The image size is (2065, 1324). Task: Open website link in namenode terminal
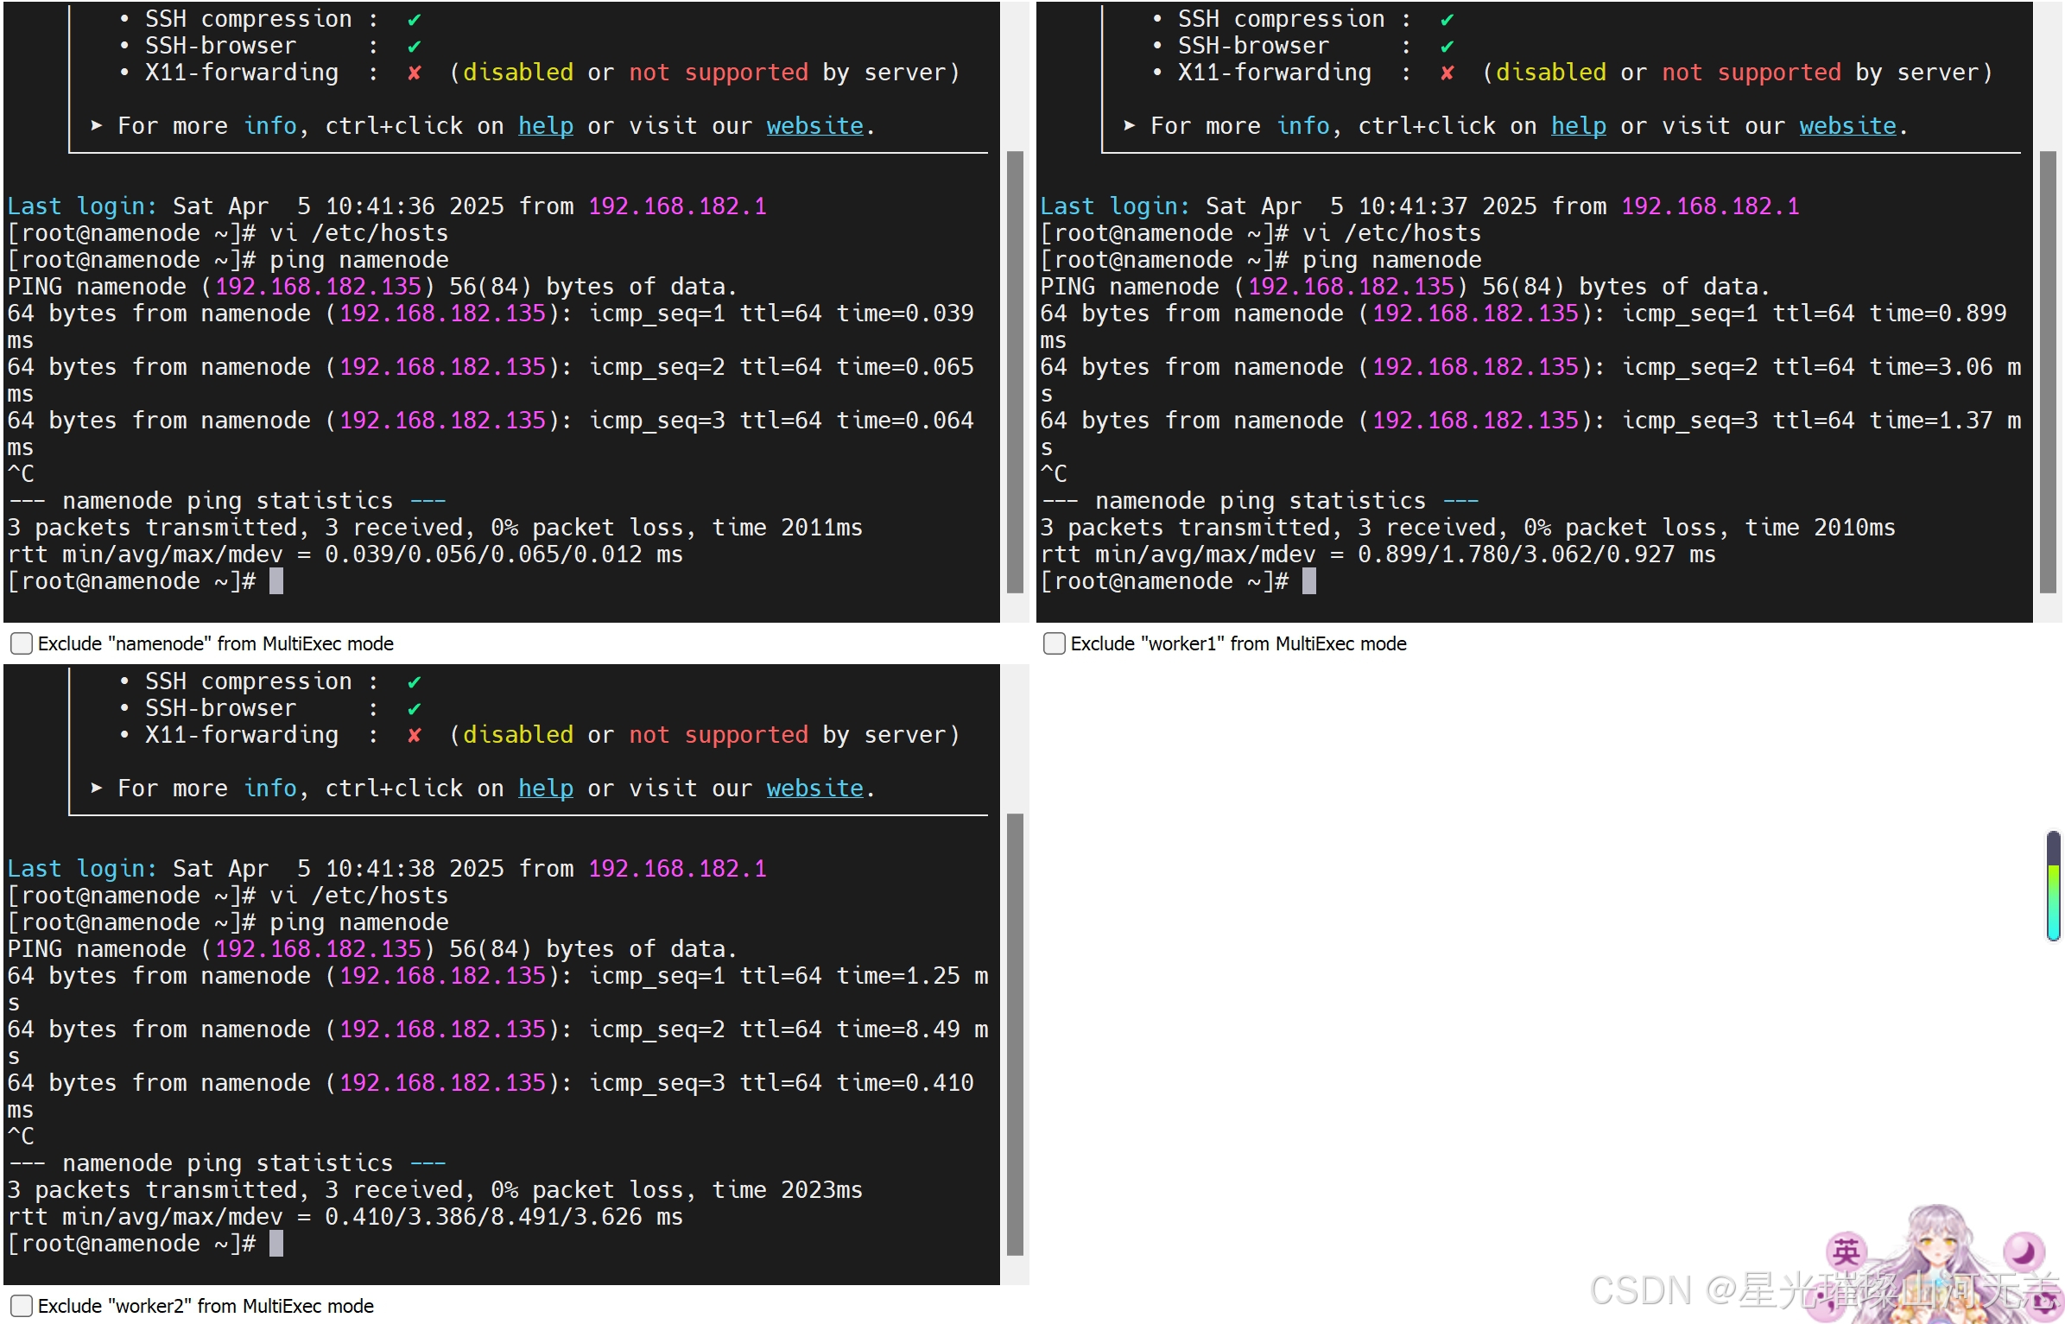click(814, 126)
